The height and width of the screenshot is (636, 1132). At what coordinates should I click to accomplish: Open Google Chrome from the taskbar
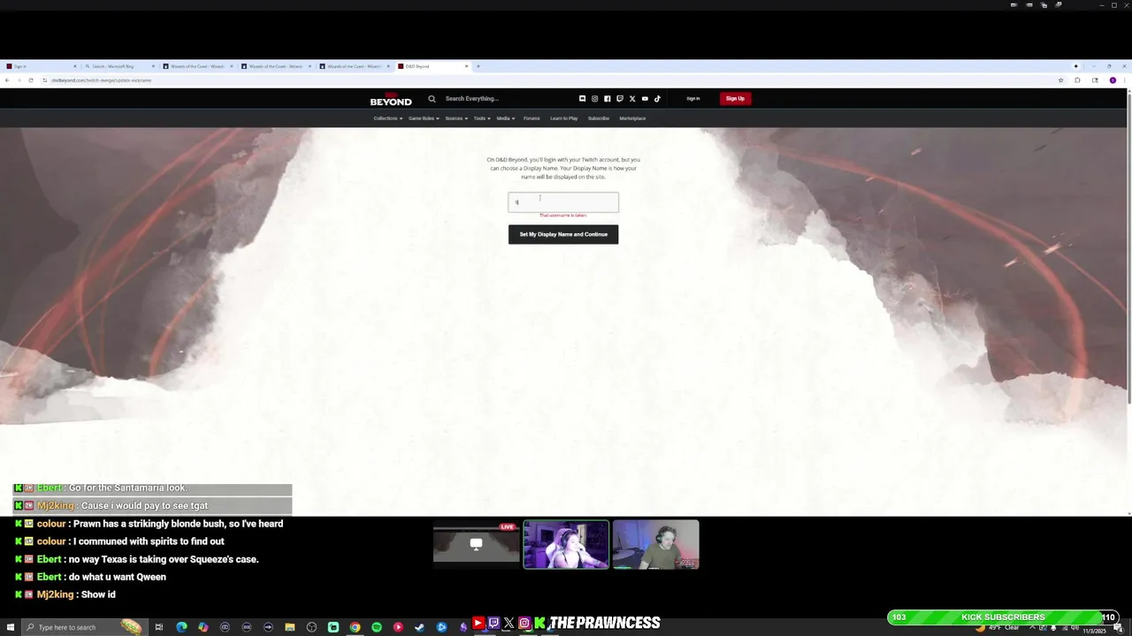(355, 627)
